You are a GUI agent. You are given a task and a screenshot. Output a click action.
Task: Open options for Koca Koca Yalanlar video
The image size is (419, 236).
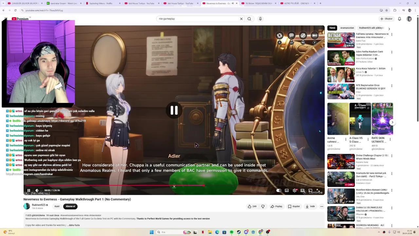click(392, 69)
